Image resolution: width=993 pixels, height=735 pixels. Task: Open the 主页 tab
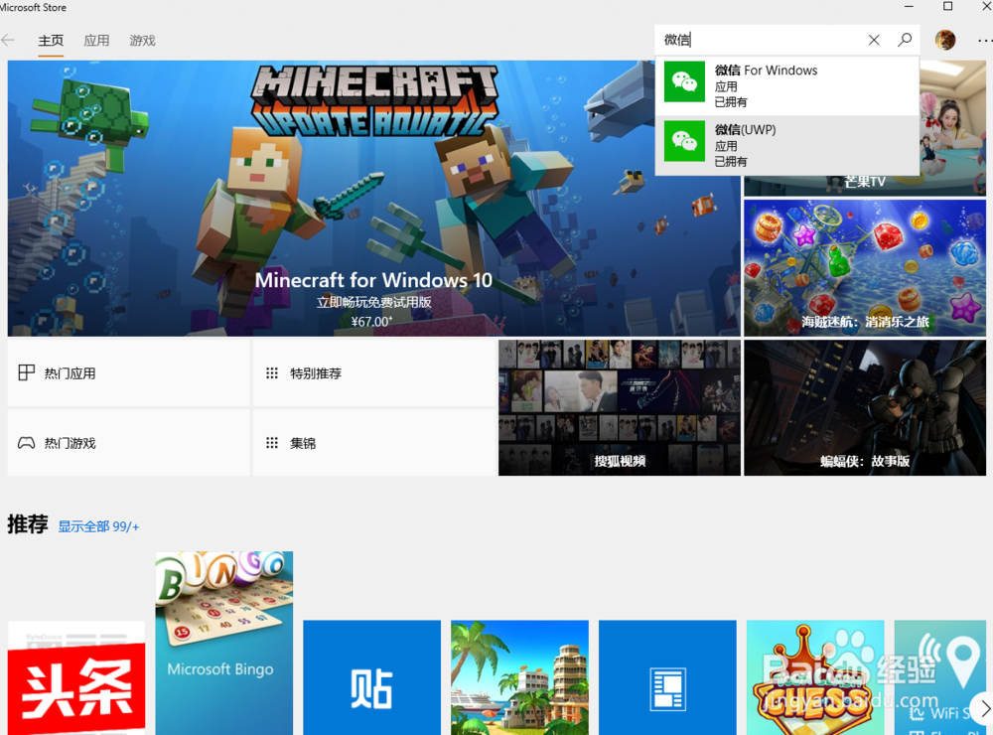(51, 41)
